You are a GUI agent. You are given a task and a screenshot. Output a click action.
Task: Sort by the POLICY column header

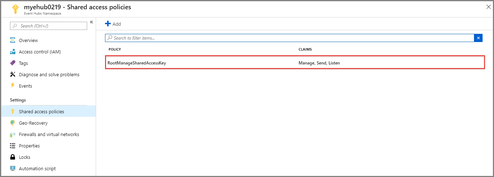click(115, 49)
